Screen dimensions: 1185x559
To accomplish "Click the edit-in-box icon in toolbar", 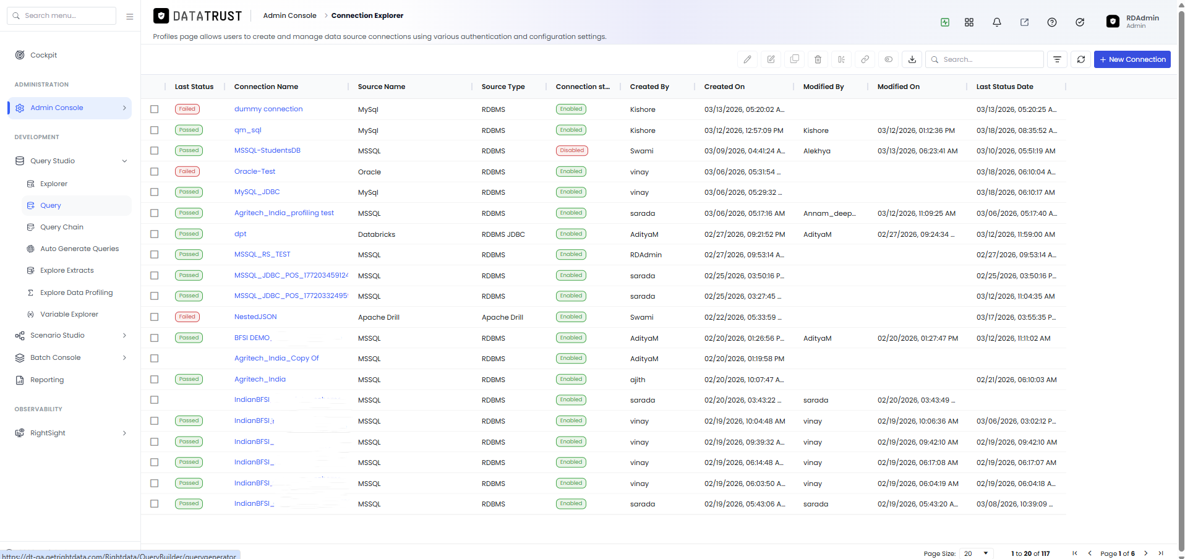I will tap(771, 59).
